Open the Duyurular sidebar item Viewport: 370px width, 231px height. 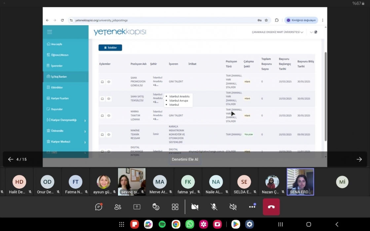coord(66,109)
